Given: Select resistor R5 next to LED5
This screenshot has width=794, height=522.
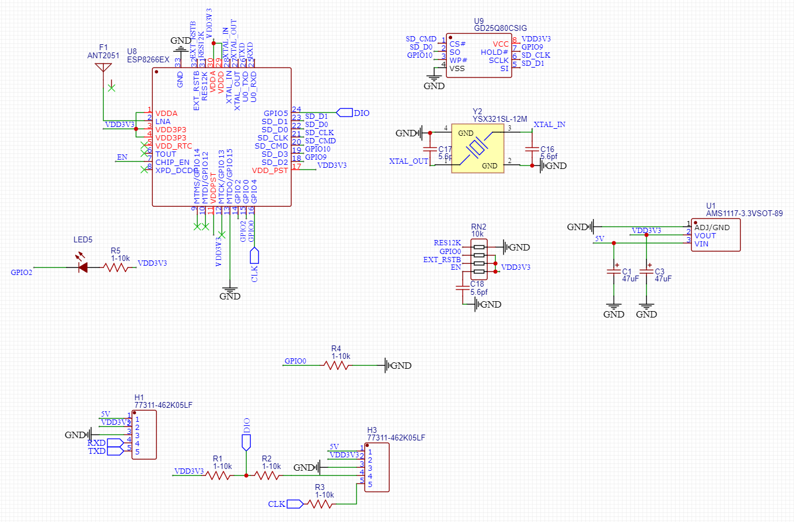Looking at the screenshot, I should pyautogui.click(x=116, y=267).
